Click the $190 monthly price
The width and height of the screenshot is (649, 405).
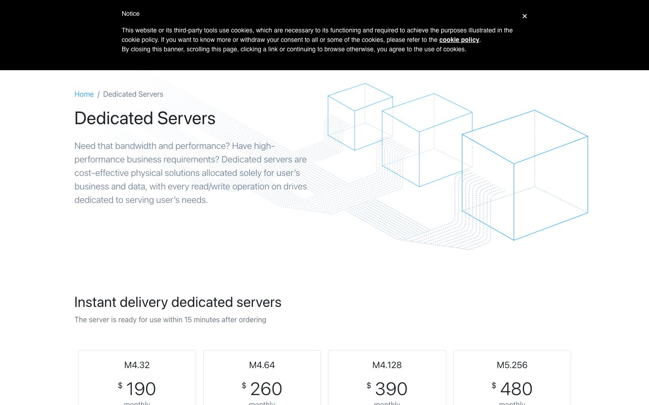tap(137, 388)
